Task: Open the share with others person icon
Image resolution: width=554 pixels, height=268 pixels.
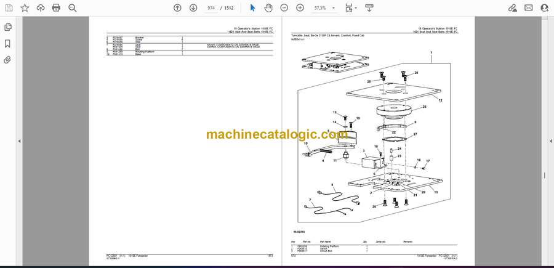Action: click(545, 8)
